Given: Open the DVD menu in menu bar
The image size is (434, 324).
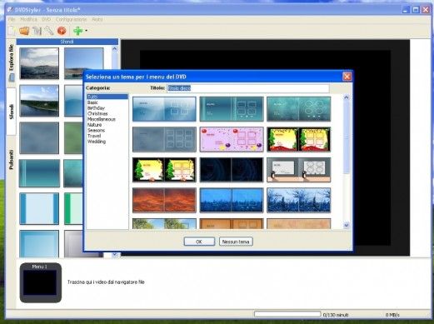Looking at the screenshot, I should click(x=47, y=19).
